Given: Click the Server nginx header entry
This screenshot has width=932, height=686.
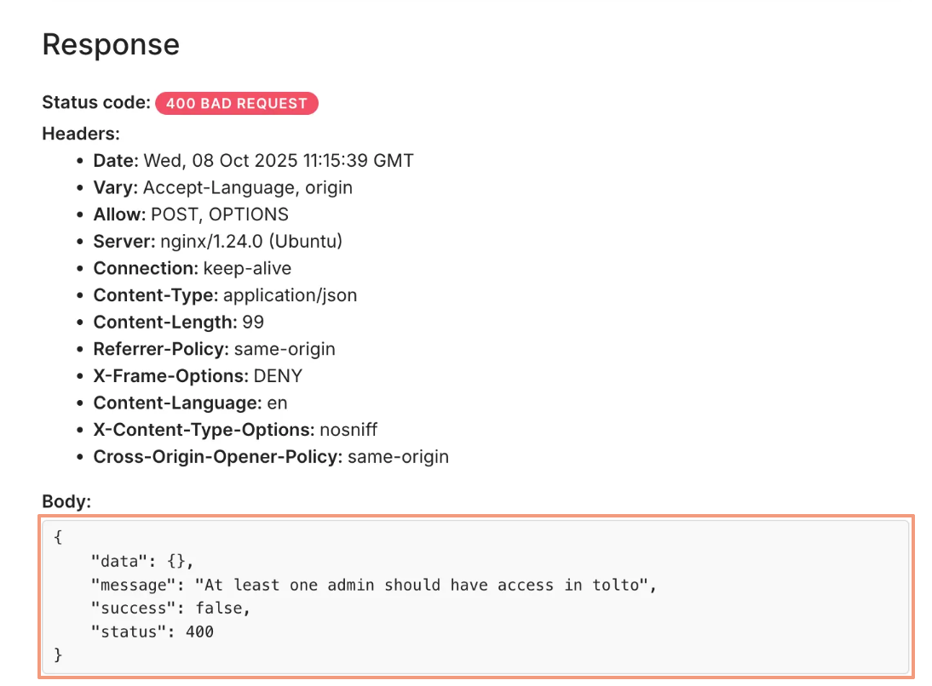Looking at the screenshot, I should coord(217,242).
